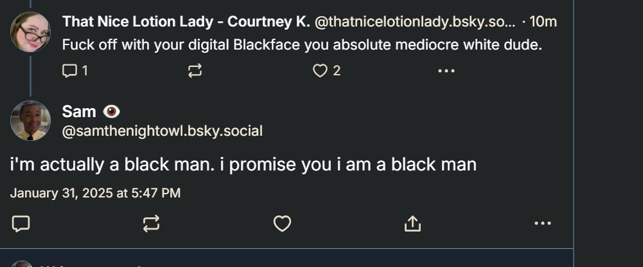Click That Nice Lotion Lady display name
Screen dimensions: 643x267
point(186,21)
